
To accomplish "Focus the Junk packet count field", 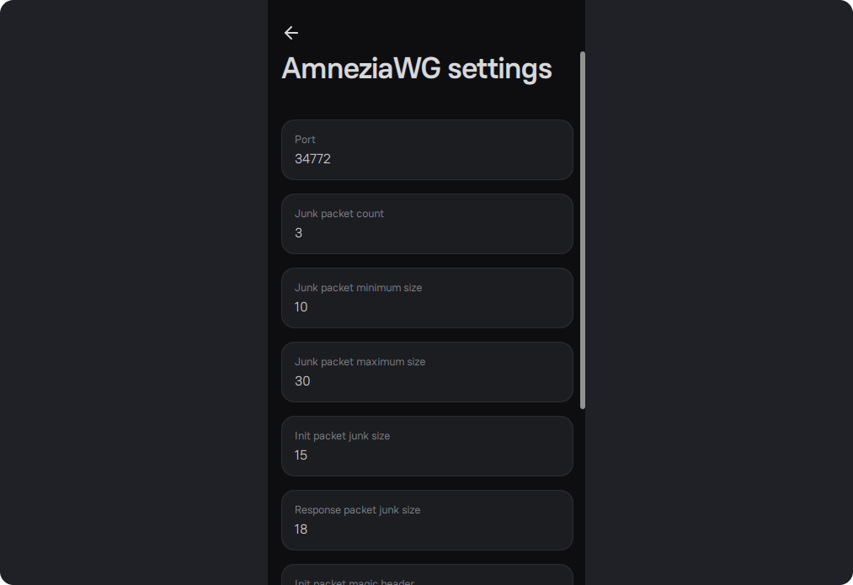I will (x=427, y=224).
